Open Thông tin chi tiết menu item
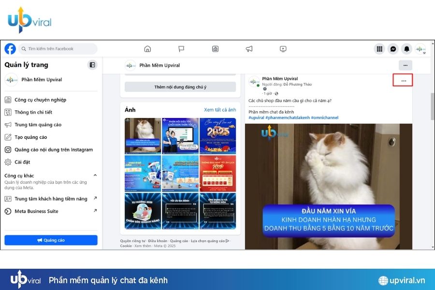The image size is (435, 290). coord(51,113)
